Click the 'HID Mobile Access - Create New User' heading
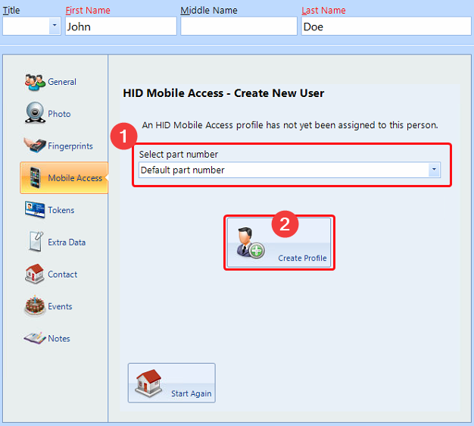The image size is (474, 426). 223,93
